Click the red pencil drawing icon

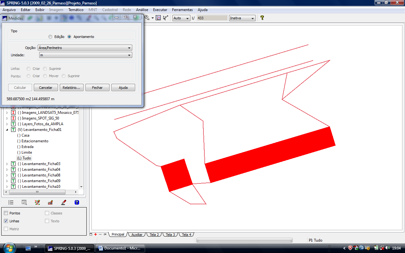(64, 202)
